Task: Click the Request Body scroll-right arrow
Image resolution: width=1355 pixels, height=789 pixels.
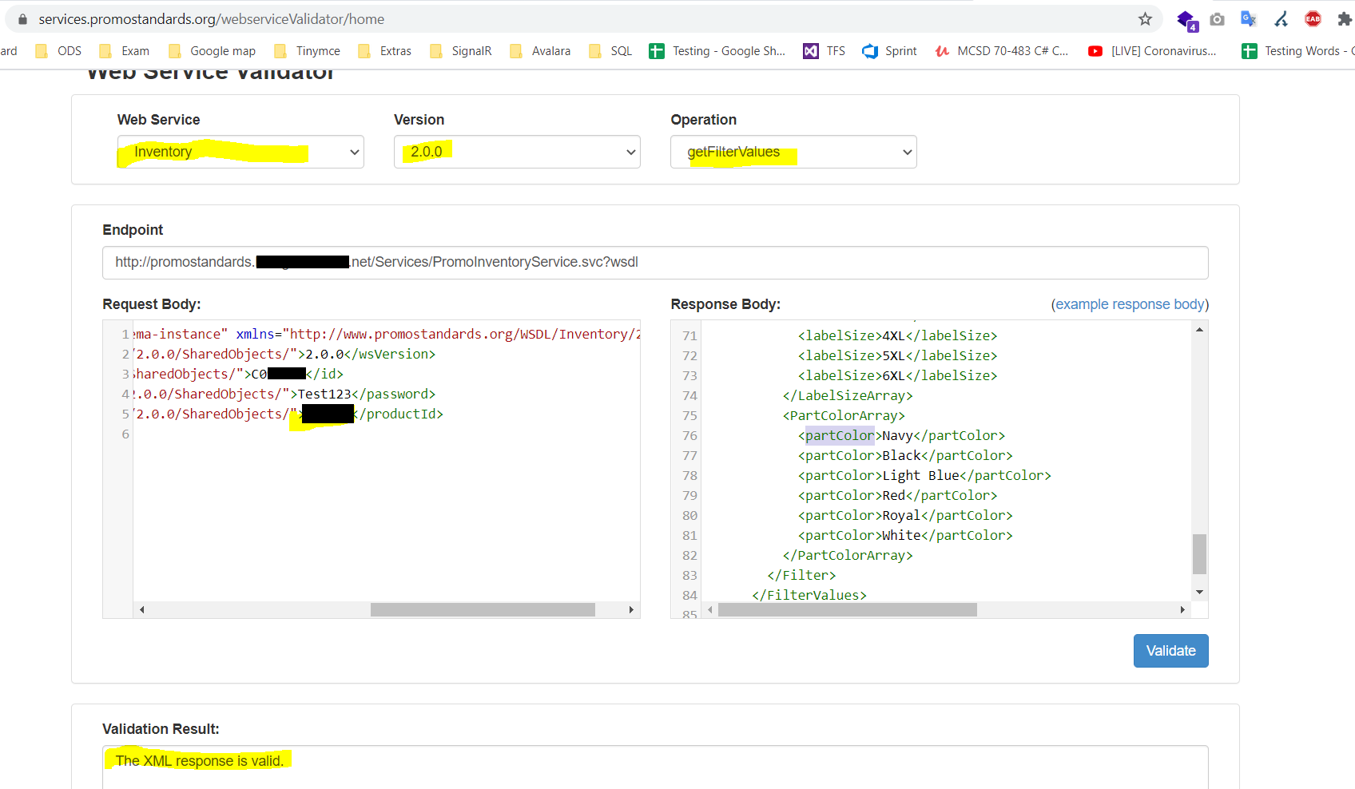Action: click(631, 610)
